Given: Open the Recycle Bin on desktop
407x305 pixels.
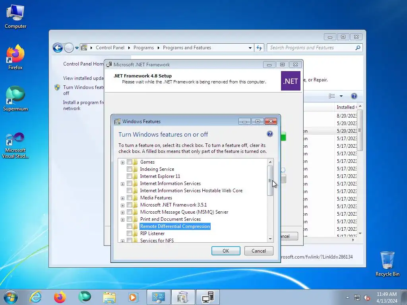Looking at the screenshot, I should coord(387,264).
